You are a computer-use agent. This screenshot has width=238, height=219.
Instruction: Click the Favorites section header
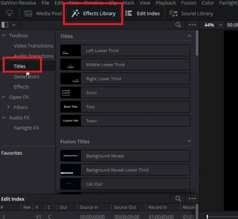point(11,153)
